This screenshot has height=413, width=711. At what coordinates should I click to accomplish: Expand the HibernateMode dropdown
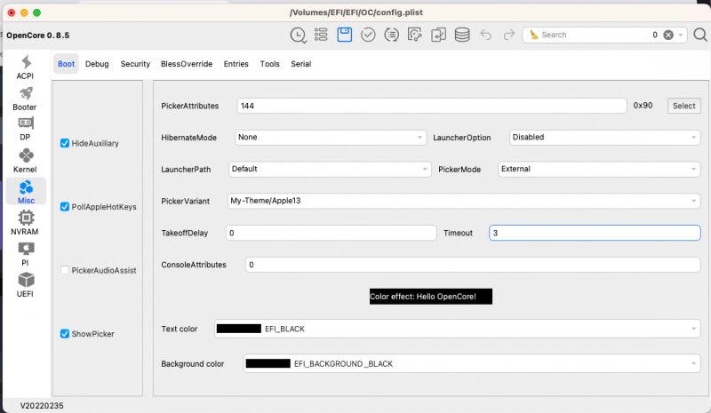[331, 138]
